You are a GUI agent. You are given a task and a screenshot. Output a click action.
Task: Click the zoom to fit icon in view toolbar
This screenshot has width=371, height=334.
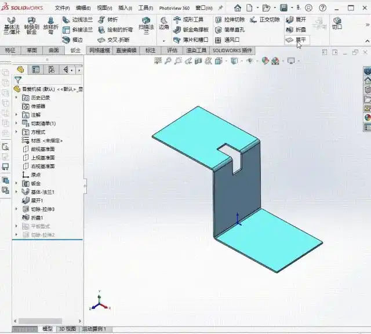158,61
